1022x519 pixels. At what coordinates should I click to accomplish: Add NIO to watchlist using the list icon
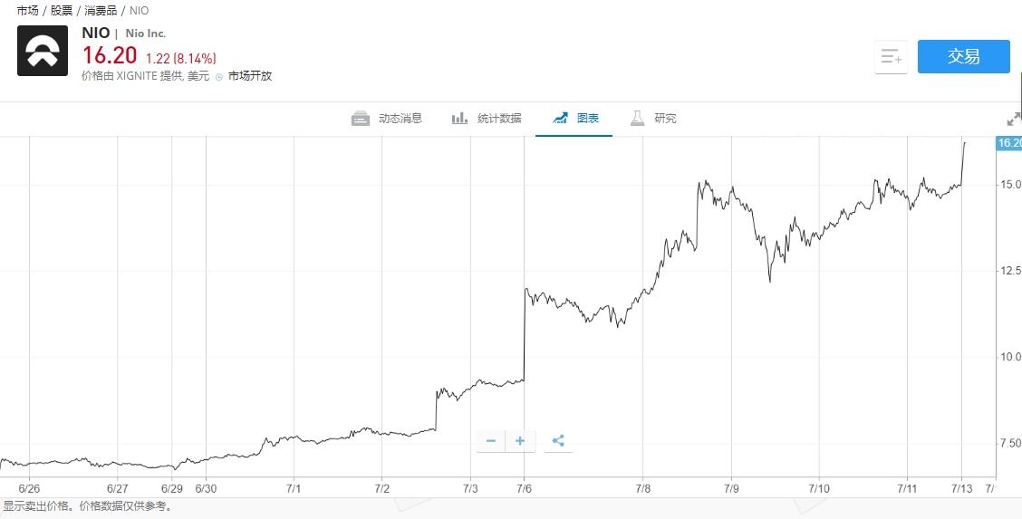(x=892, y=57)
